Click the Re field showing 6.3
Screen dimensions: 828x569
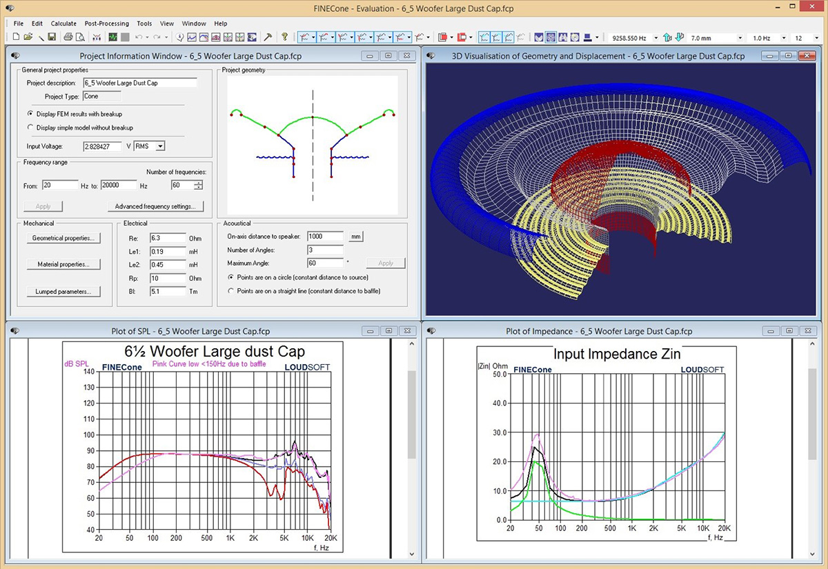[168, 238]
